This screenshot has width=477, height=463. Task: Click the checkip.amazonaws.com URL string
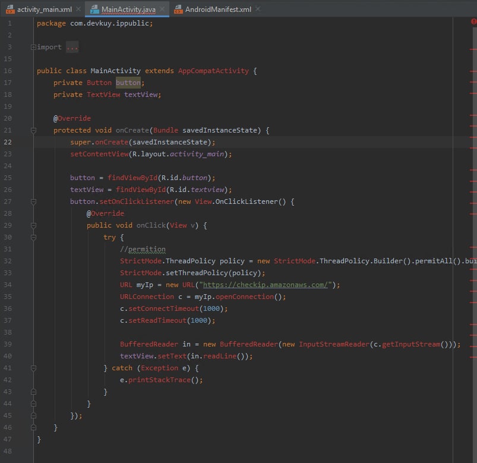[266, 285]
